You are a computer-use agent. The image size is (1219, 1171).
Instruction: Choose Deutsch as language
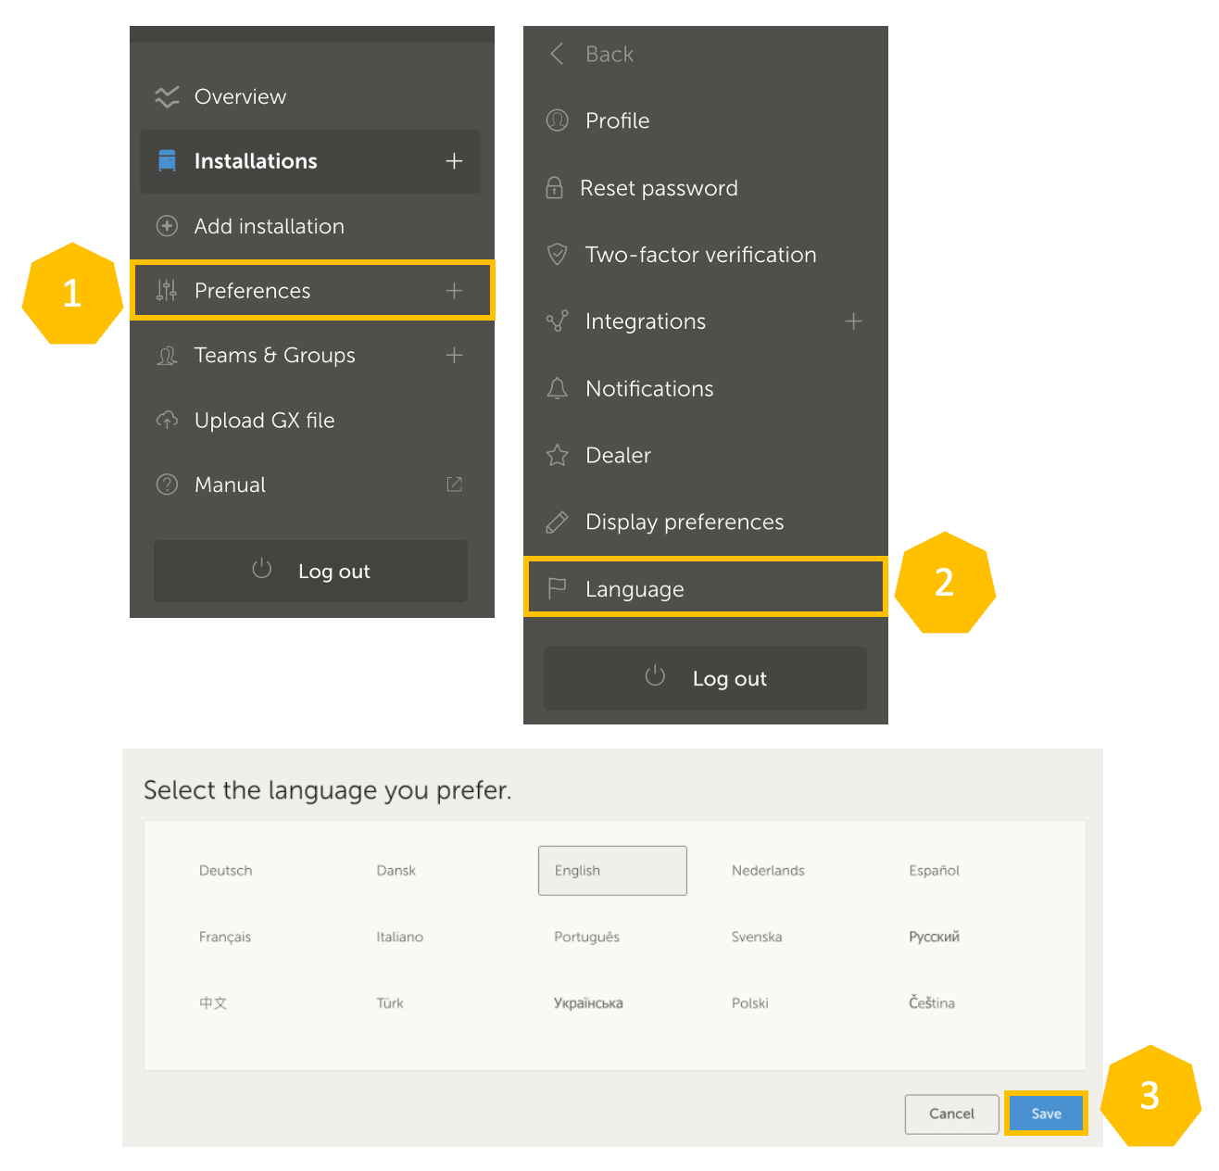pos(225,870)
